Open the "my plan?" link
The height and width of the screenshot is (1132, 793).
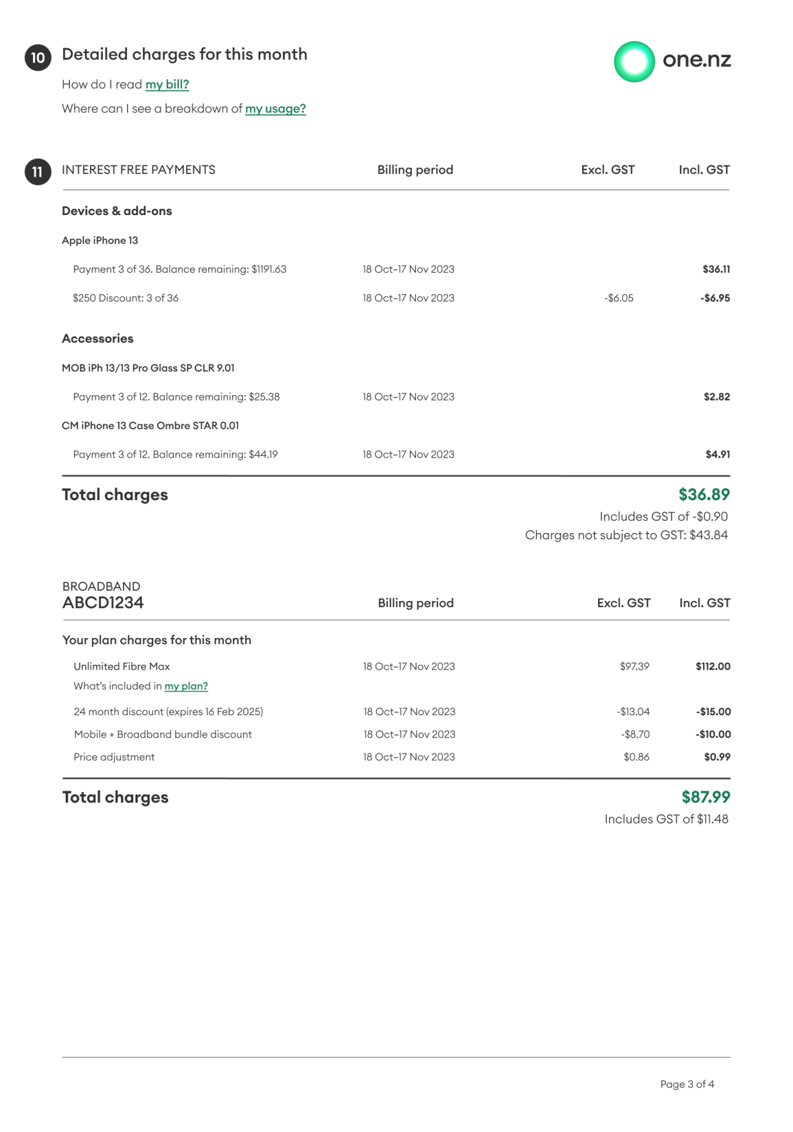[186, 686]
